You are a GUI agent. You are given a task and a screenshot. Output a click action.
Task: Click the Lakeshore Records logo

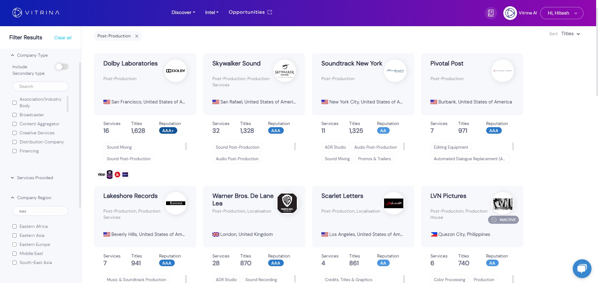click(176, 203)
